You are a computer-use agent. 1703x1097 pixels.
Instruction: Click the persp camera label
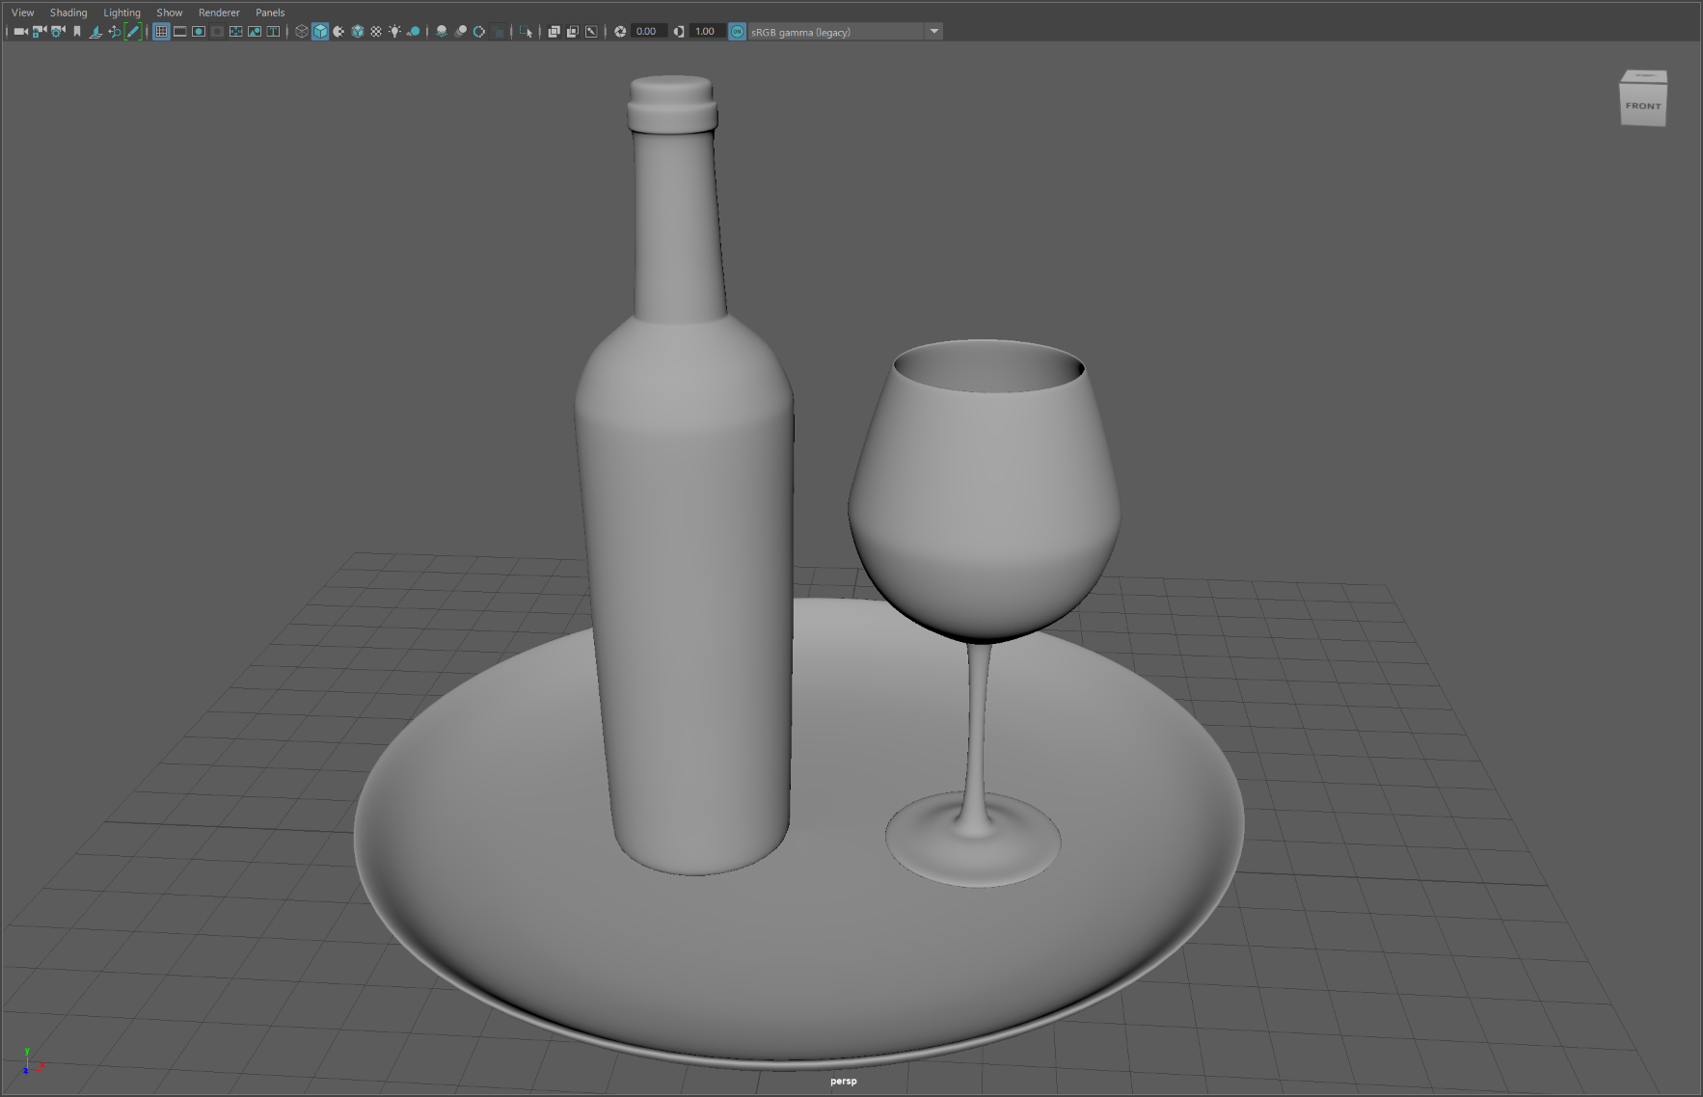[844, 1081]
